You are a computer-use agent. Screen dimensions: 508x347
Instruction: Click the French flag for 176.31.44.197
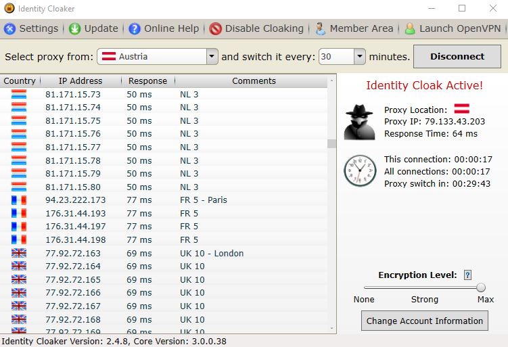pos(19,227)
